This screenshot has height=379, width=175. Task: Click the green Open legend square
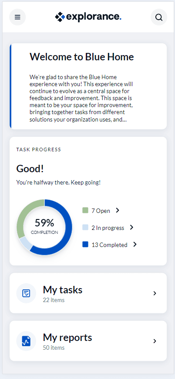pos(85,210)
